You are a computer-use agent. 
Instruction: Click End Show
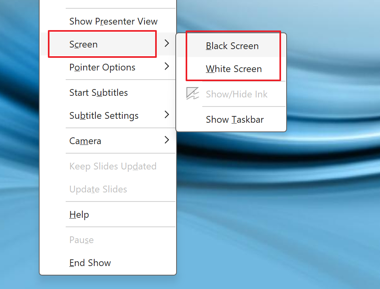point(90,263)
